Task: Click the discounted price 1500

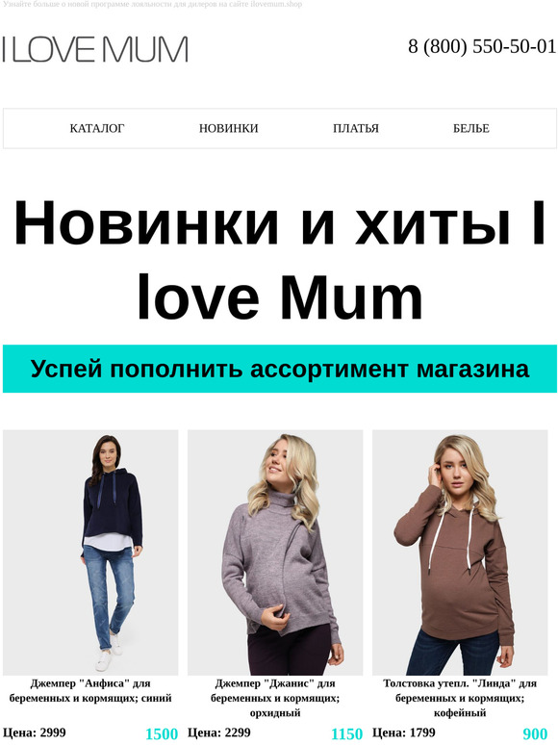Action: 162,734
